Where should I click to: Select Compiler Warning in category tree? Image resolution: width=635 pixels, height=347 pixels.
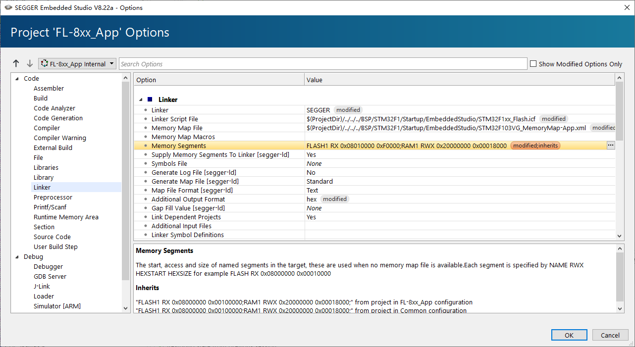[x=59, y=138]
